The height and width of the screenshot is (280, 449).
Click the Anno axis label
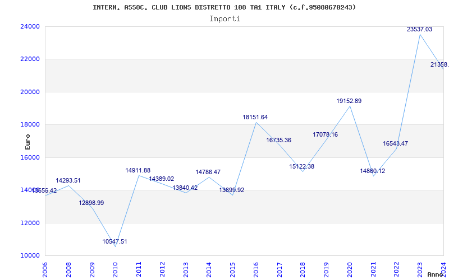click(x=435, y=274)
